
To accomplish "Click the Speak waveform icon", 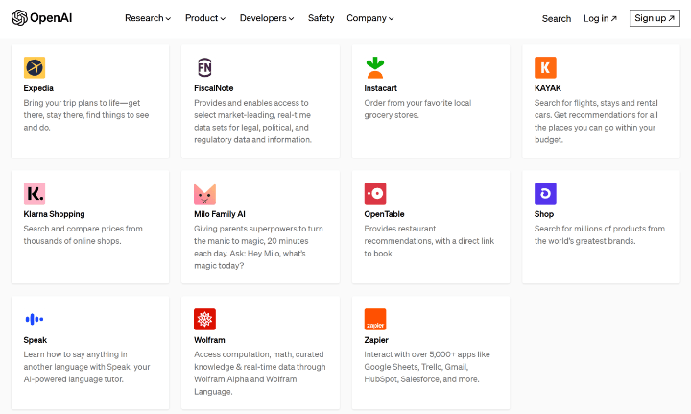I will pyautogui.click(x=35, y=319).
